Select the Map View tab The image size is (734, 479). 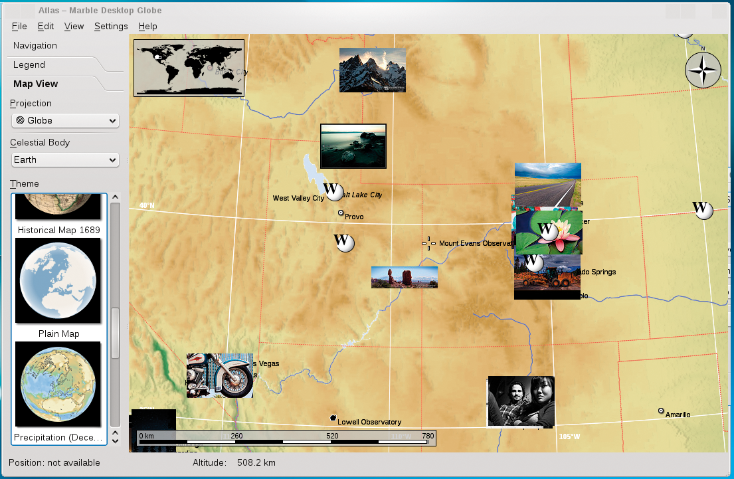point(36,84)
